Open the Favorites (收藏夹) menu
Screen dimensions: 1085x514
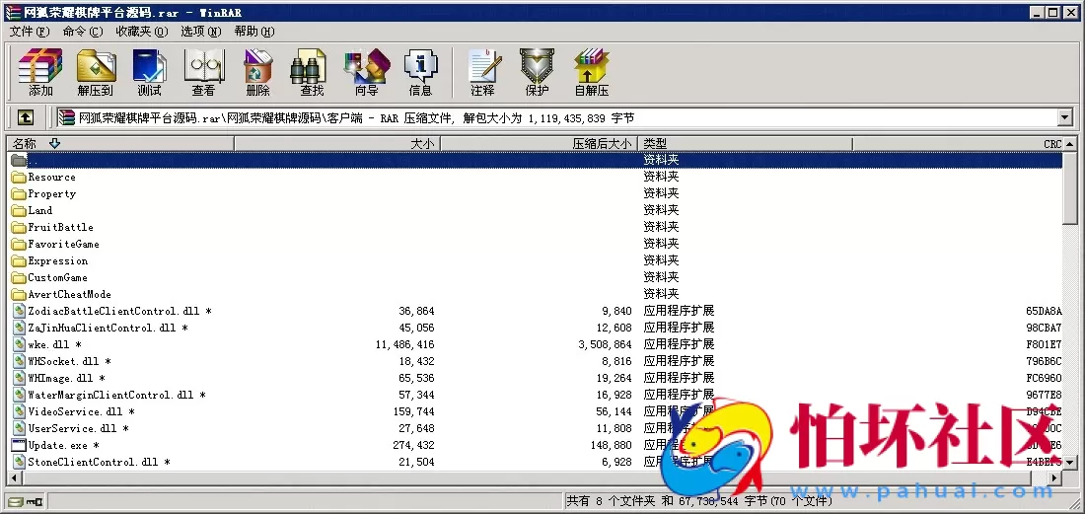click(142, 32)
